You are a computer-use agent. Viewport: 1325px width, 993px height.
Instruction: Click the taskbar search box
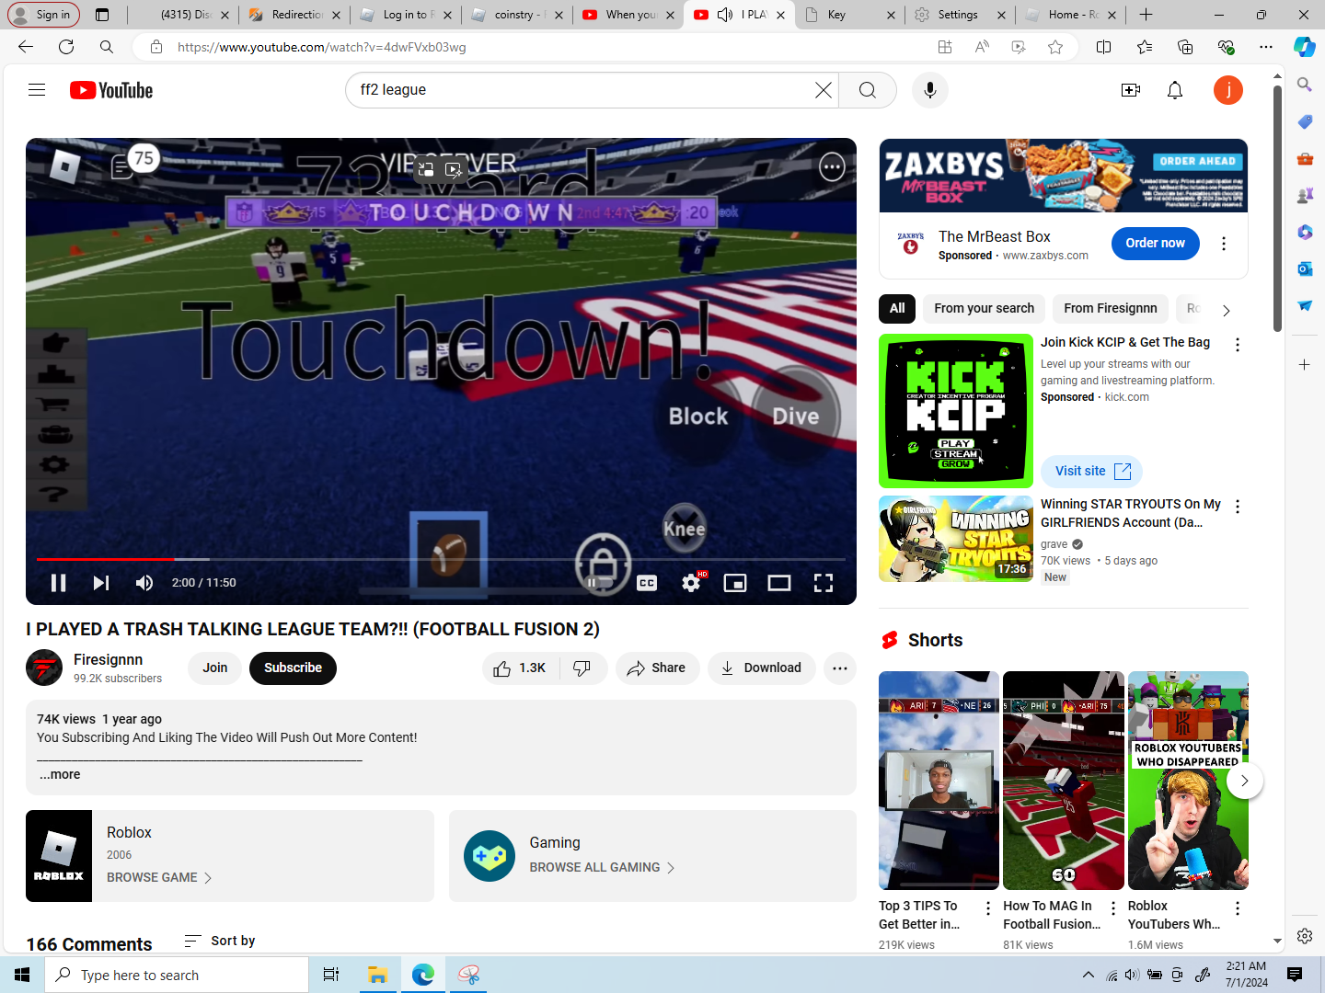[x=177, y=975]
